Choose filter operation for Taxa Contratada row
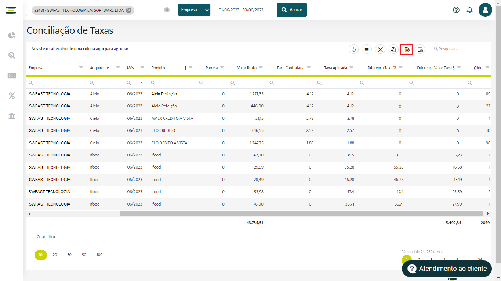501x281 pixels. [x=272, y=83]
